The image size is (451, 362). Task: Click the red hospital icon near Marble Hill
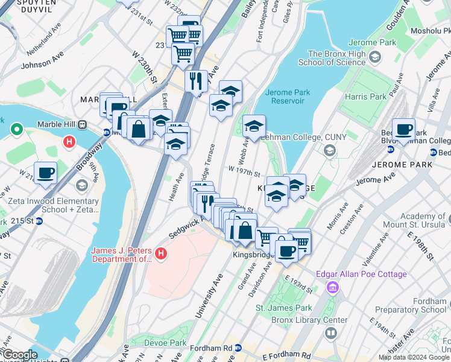click(x=69, y=142)
